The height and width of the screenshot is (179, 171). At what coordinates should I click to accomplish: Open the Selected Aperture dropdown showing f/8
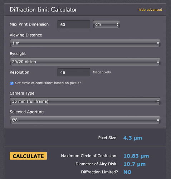(x=85, y=120)
